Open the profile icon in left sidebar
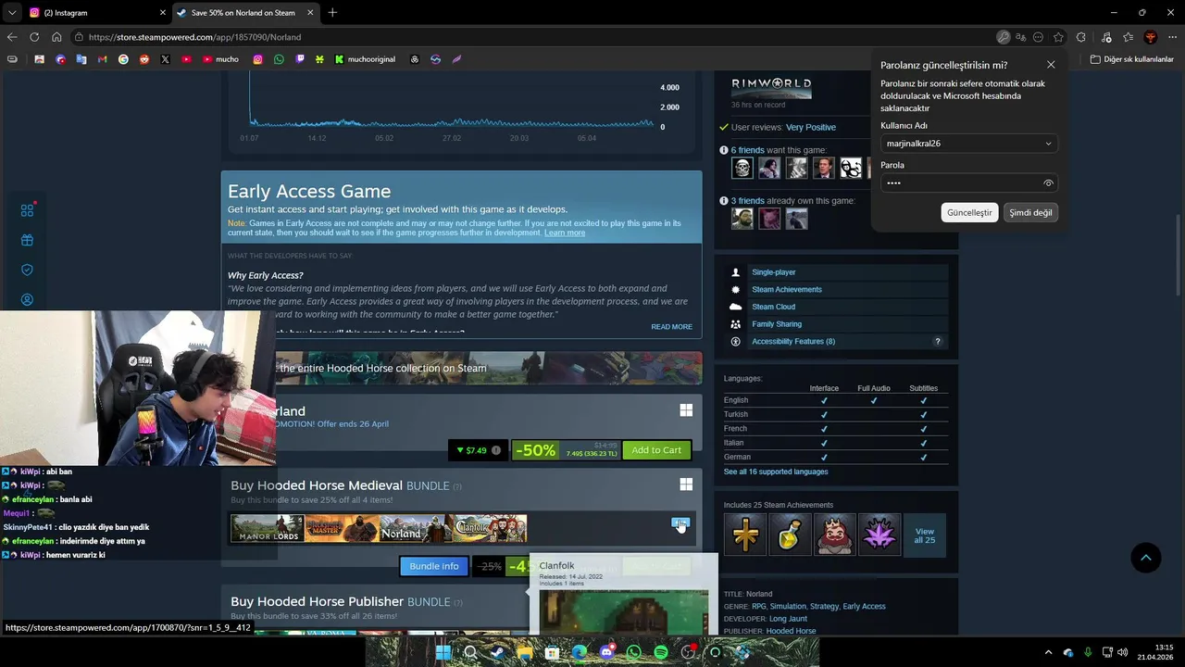The width and height of the screenshot is (1185, 667). pos(27,299)
